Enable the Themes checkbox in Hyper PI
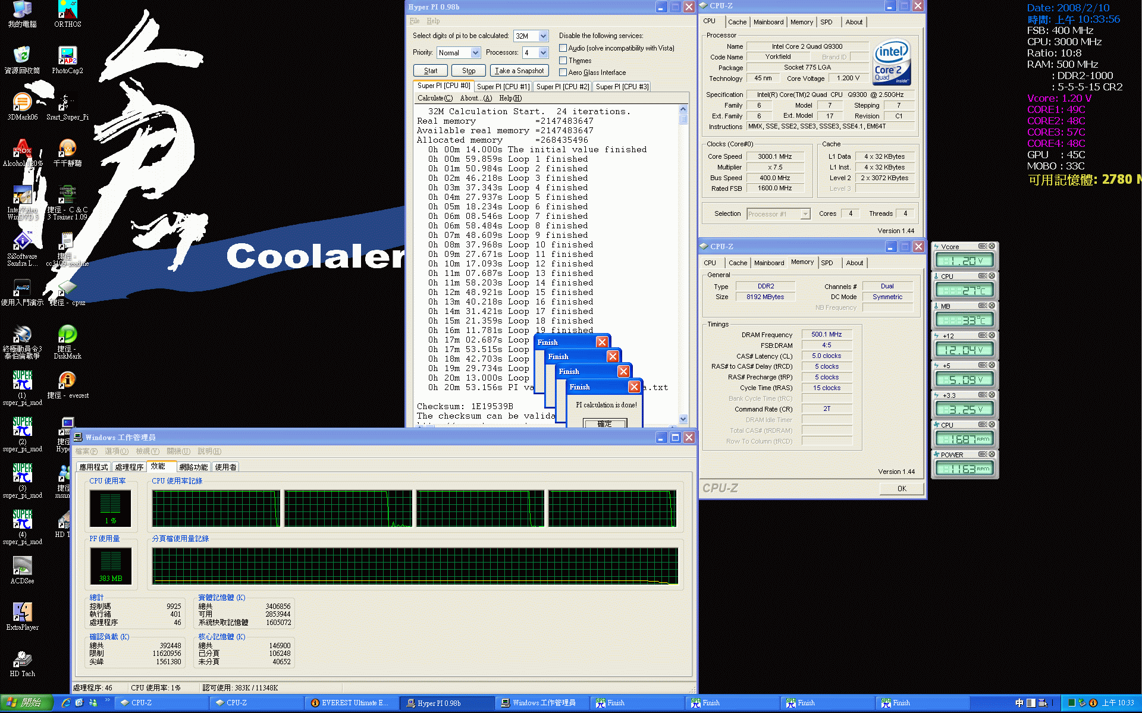The width and height of the screenshot is (1142, 713). click(x=563, y=60)
